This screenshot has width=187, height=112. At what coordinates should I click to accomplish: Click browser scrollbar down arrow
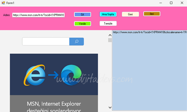tap(110, 107)
